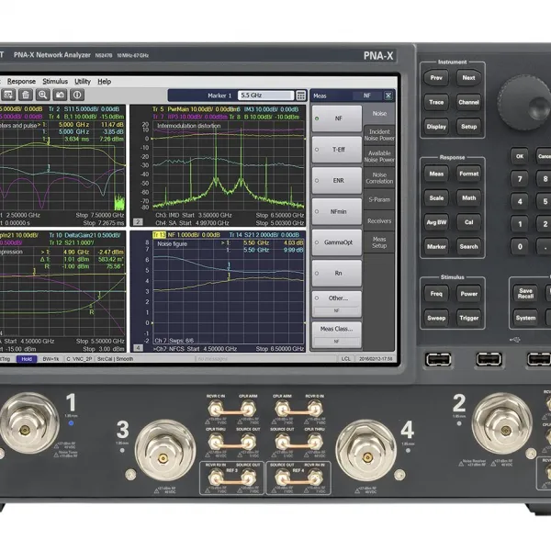The height and width of the screenshot is (551, 551).
Task: Click the LCL status bar indicator
Action: click(x=346, y=359)
